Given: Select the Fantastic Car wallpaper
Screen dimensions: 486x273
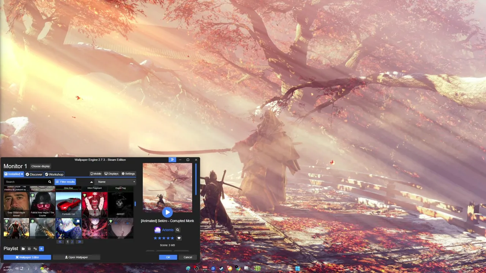Looking at the screenshot, I should (68, 204).
